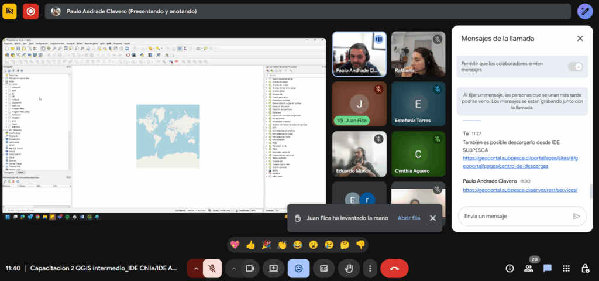The image size is (599, 281).
Task: Open the activities grid icon
Action: click(x=566, y=268)
